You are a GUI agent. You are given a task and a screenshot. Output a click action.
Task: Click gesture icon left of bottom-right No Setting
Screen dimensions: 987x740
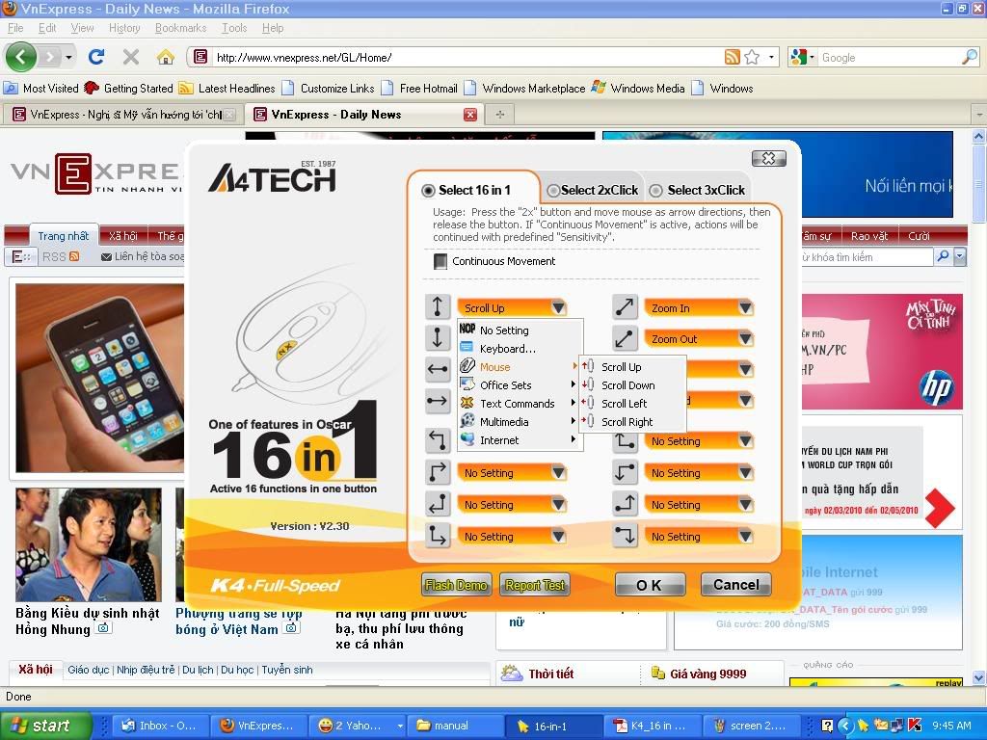pos(625,536)
